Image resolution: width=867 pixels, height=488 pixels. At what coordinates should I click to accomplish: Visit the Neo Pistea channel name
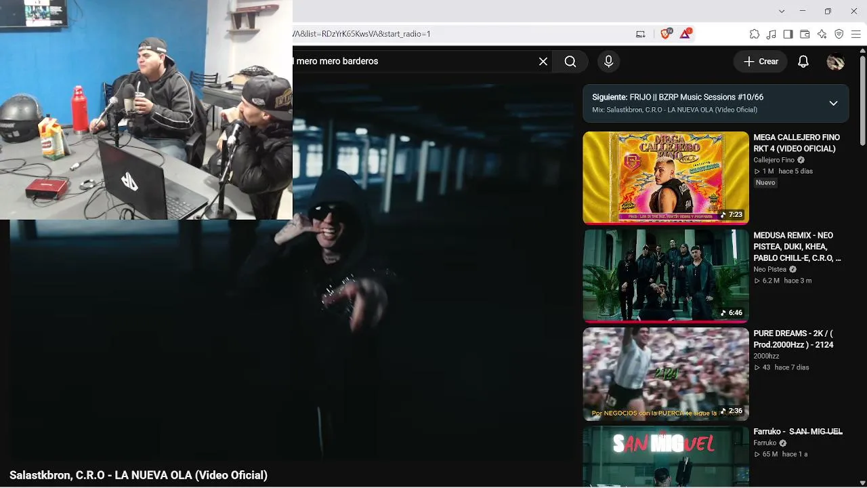(x=769, y=270)
